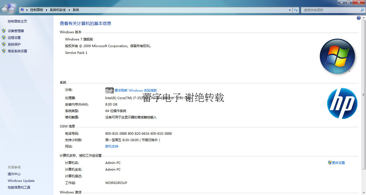Click the 64 位操作系统 system type value
Viewport: 366px width, 195px height.
tap(116, 111)
